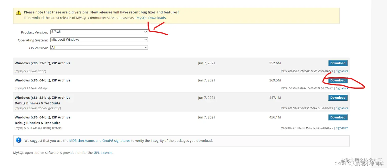Open the GPL License link
The height and width of the screenshot is (168, 387).
103,153
